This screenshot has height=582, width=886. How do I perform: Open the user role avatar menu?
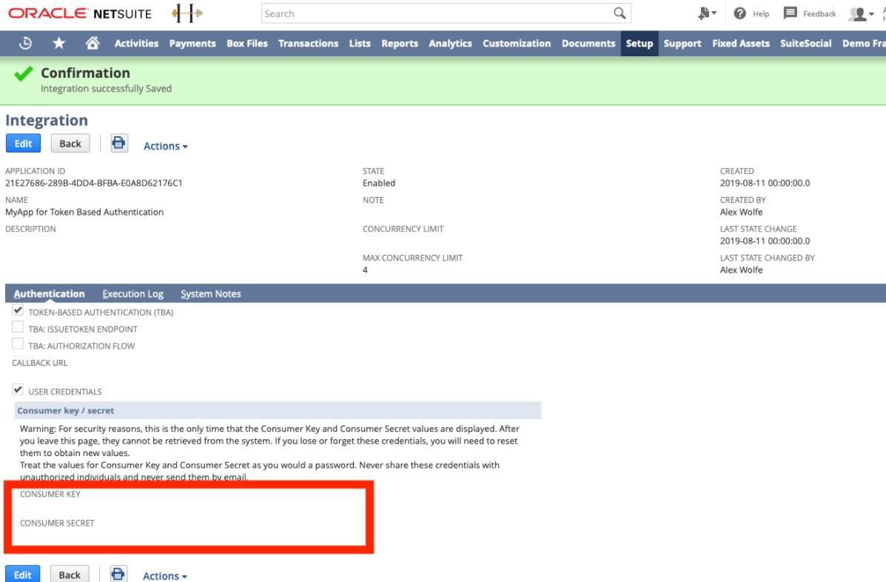[861, 14]
